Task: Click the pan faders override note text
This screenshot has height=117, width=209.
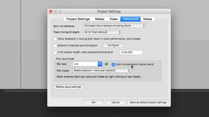Action: [99, 77]
